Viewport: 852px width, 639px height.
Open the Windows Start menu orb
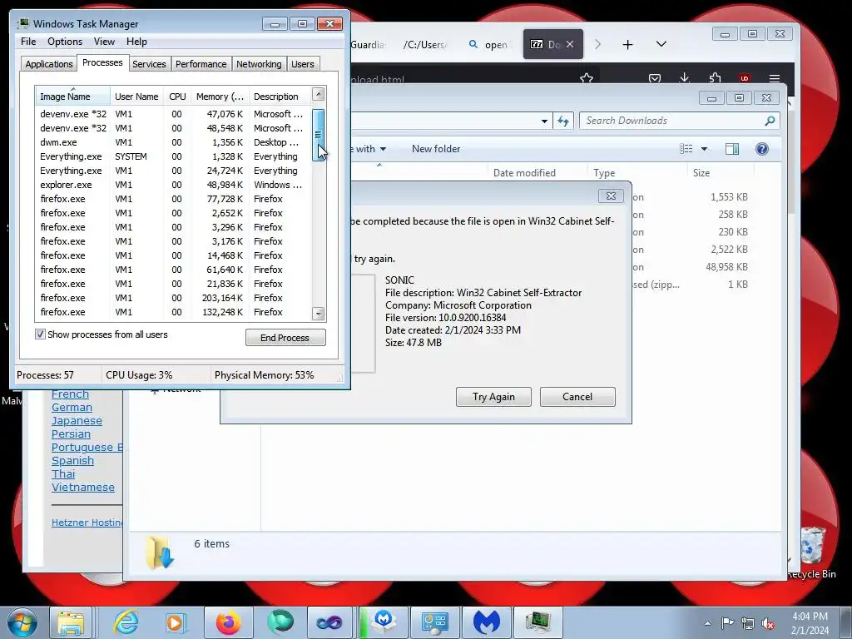tap(22, 622)
